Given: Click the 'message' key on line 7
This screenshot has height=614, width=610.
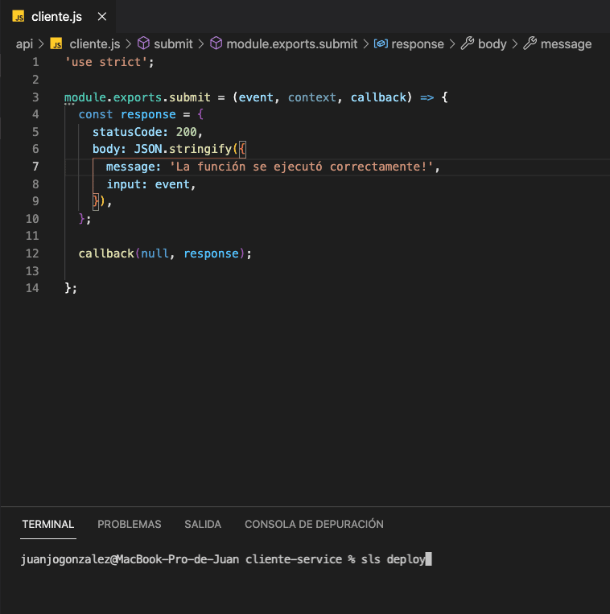Looking at the screenshot, I should [x=130, y=167].
